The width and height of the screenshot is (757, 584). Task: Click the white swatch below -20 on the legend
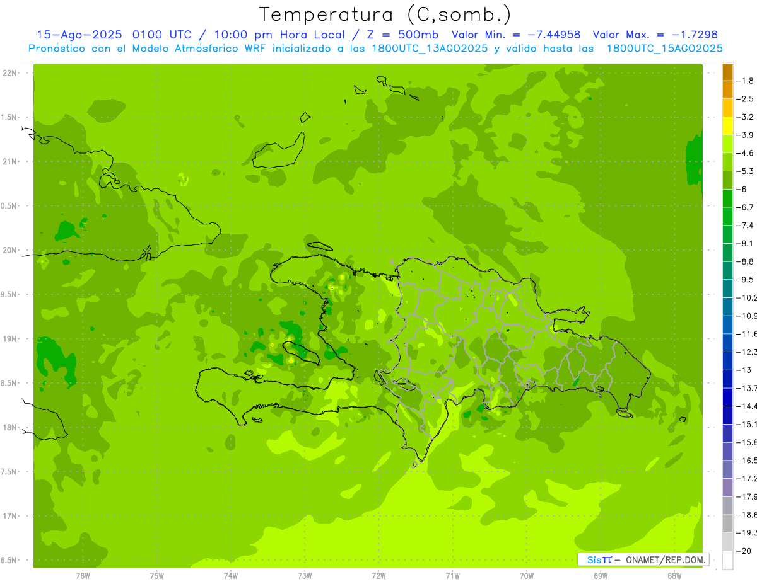click(727, 560)
